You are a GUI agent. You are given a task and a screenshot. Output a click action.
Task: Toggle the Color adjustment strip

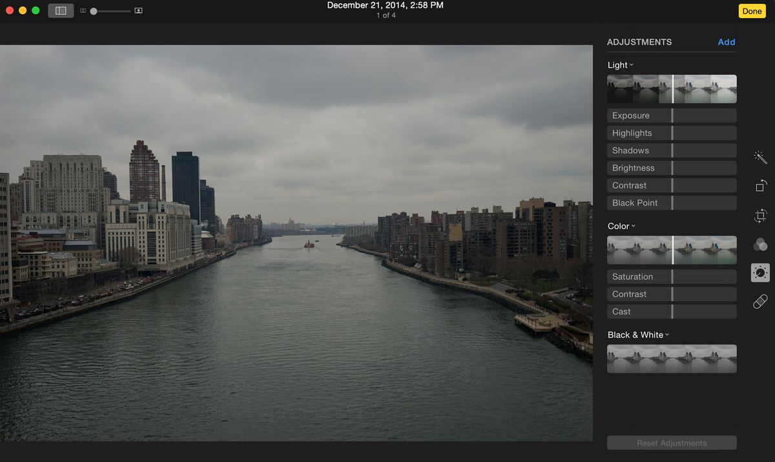pos(672,250)
